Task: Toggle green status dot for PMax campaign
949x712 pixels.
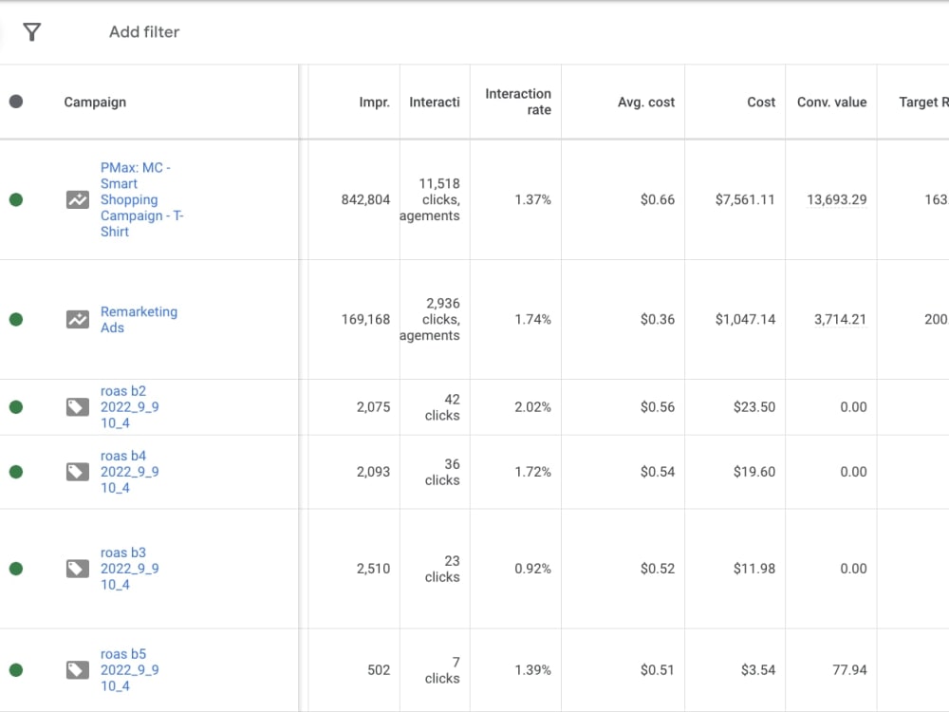Action: pos(16,199)
